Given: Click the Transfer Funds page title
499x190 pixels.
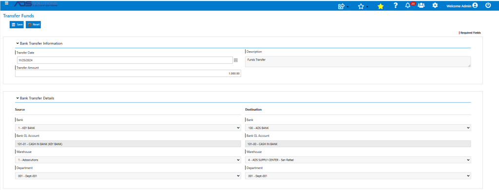Looking at the screenshot, I should point(19,16).
